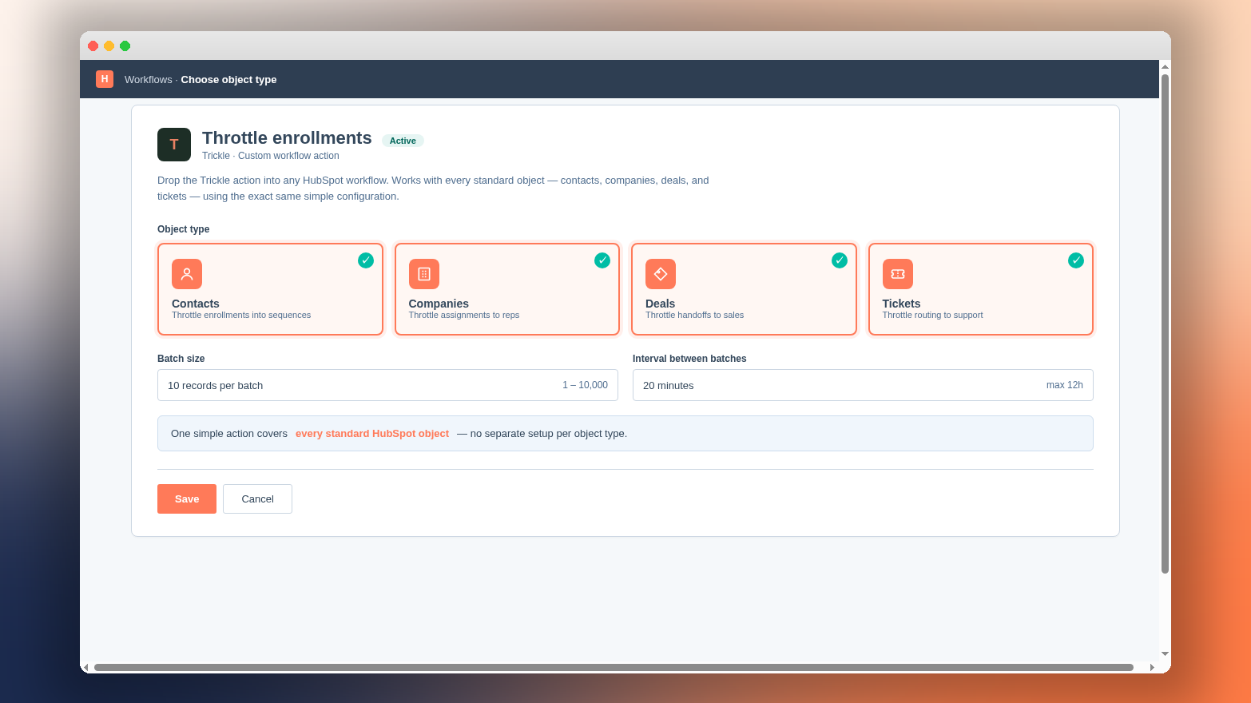Uncheck the Companies card checkmark
This screenshot has width=1251, height=703.
[602, 260]
